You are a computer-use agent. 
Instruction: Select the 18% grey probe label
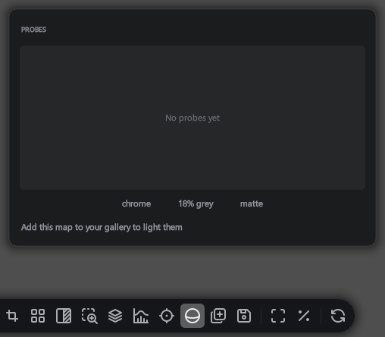tap(196, 204)
